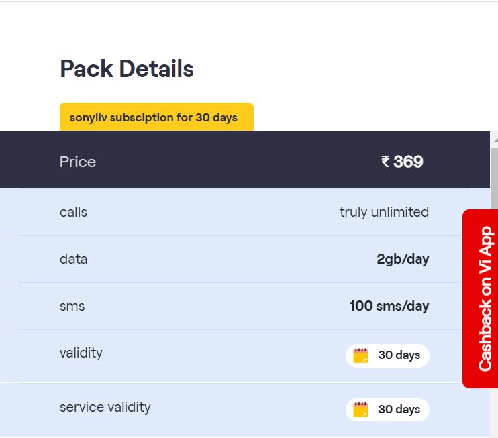Click the validity row label
The image size is (498, 438).
(81, 353)
